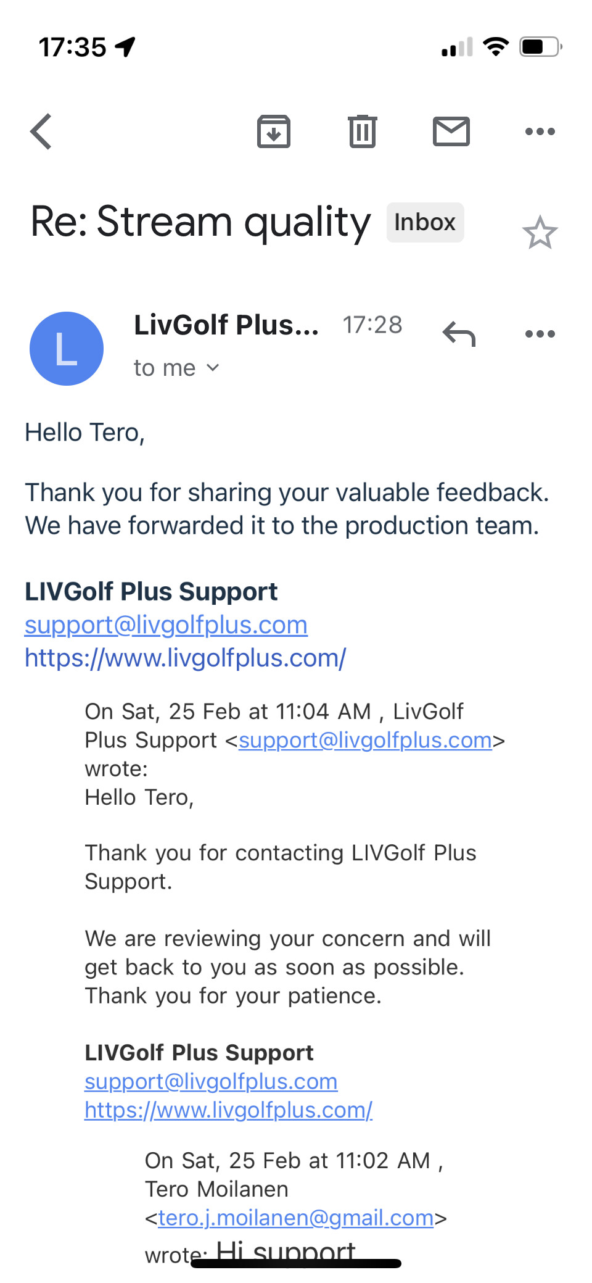Tap the LivGolf Plus sender name

click(x=226, y=325)
